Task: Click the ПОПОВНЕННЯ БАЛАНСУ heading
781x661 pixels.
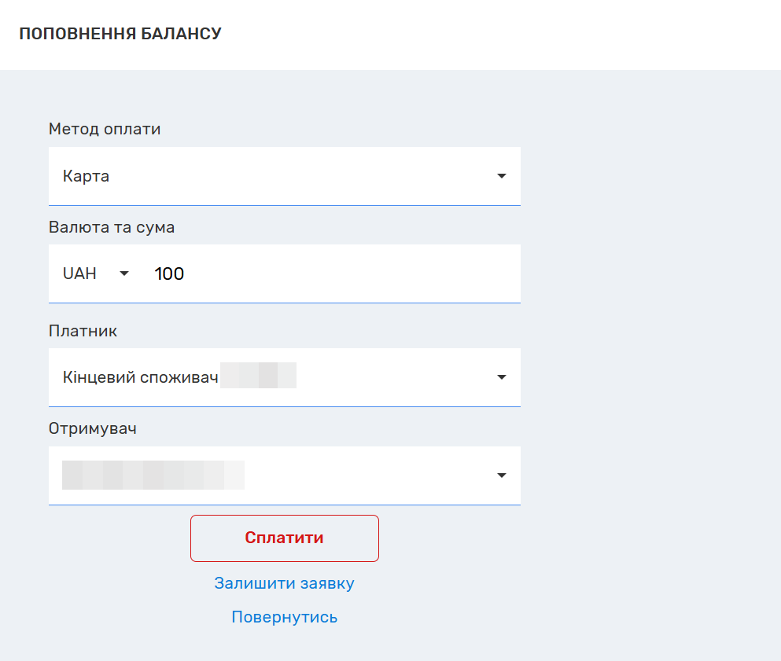Action: tap(120, 34)
